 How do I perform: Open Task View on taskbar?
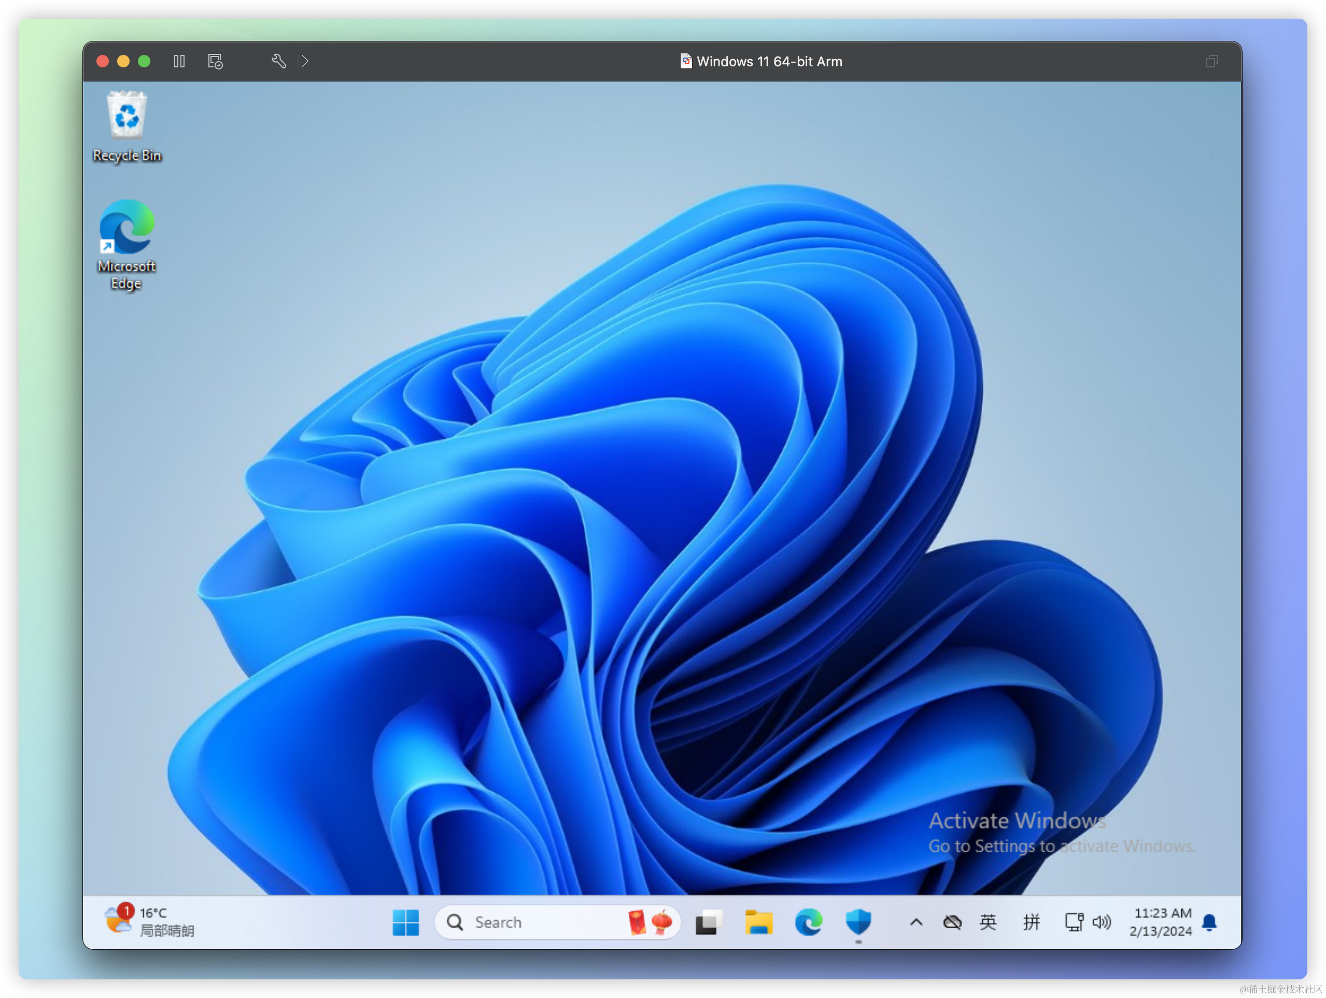tap(708, 922)
